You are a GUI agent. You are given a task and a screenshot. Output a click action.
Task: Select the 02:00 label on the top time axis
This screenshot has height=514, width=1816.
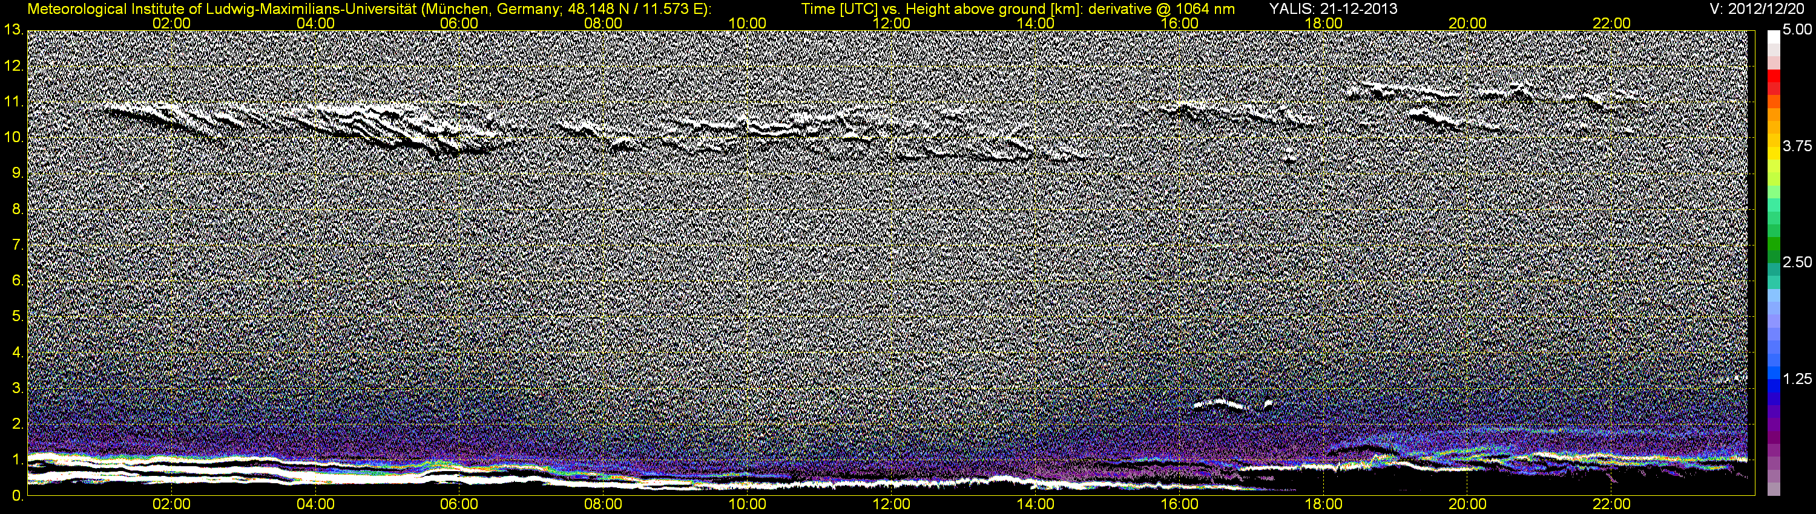171,23
